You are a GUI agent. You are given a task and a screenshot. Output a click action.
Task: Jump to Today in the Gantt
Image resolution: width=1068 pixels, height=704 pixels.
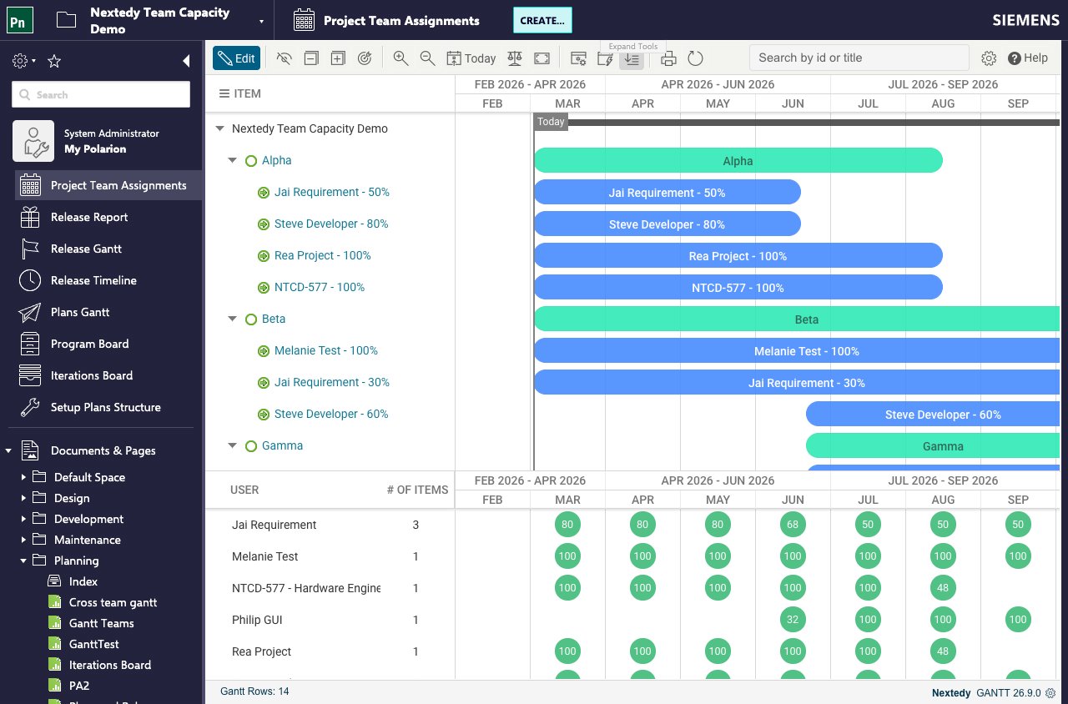coord(471,58)
